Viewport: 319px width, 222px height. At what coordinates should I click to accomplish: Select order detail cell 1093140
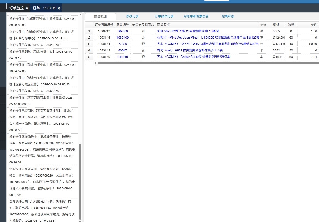click(104, 57)
